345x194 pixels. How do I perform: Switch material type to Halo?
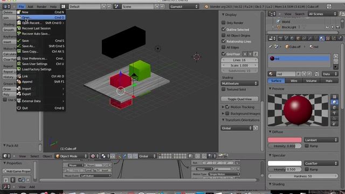tap(329, 81)
